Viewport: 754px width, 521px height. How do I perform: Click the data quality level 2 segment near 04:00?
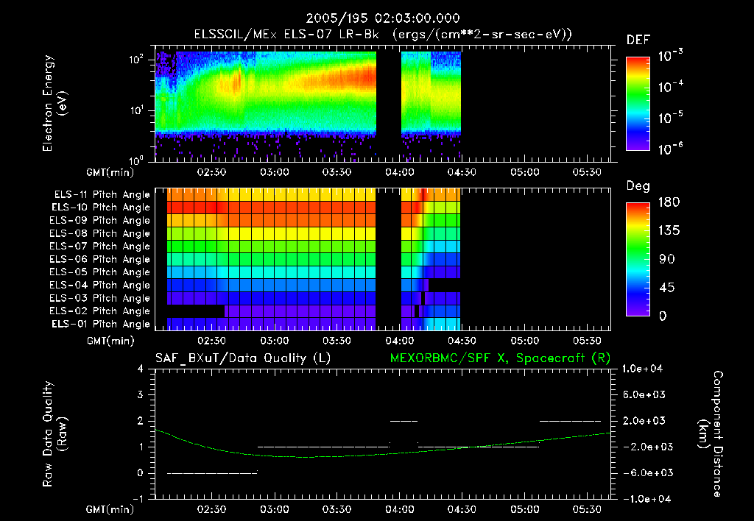point(404,421)
